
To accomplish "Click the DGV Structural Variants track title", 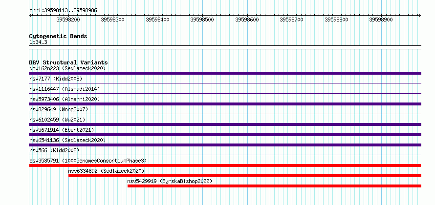I will pyautogui.click(x=68, y=62).
